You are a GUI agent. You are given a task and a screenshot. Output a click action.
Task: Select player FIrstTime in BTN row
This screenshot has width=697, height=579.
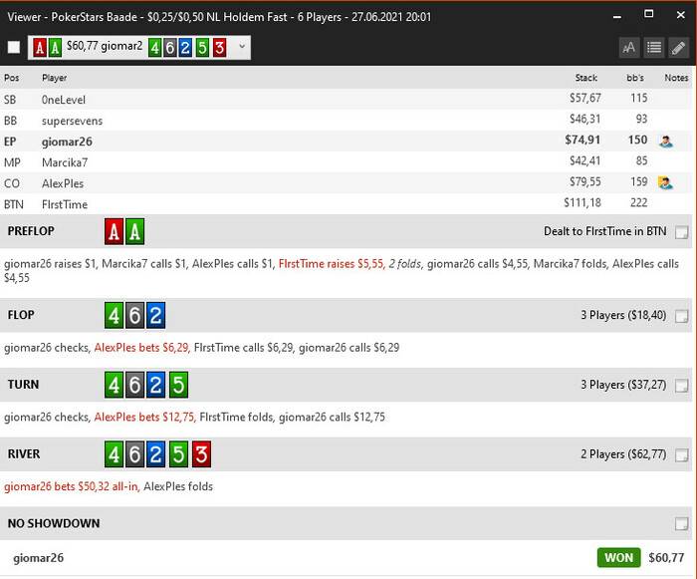tap(346, 203)
